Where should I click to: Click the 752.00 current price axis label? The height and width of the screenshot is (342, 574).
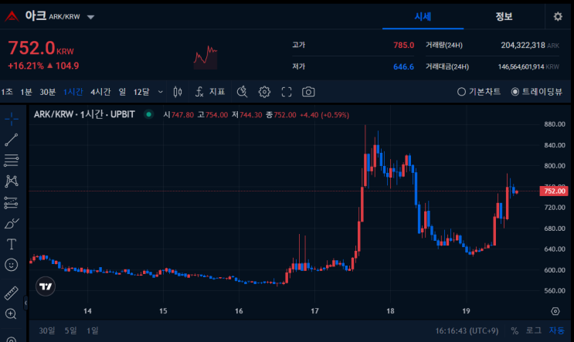[554, 191]
